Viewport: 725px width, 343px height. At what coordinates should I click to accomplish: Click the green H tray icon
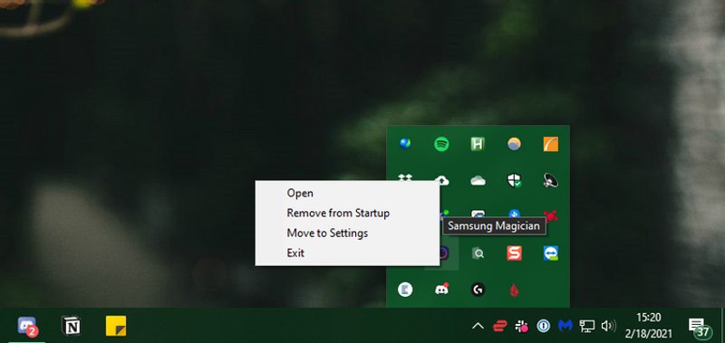point(478,144)
